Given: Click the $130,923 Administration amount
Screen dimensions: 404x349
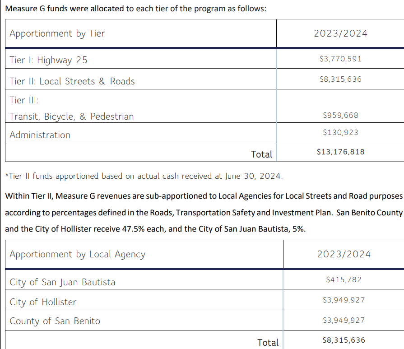Looking at the screenshot, I should 340,133.
